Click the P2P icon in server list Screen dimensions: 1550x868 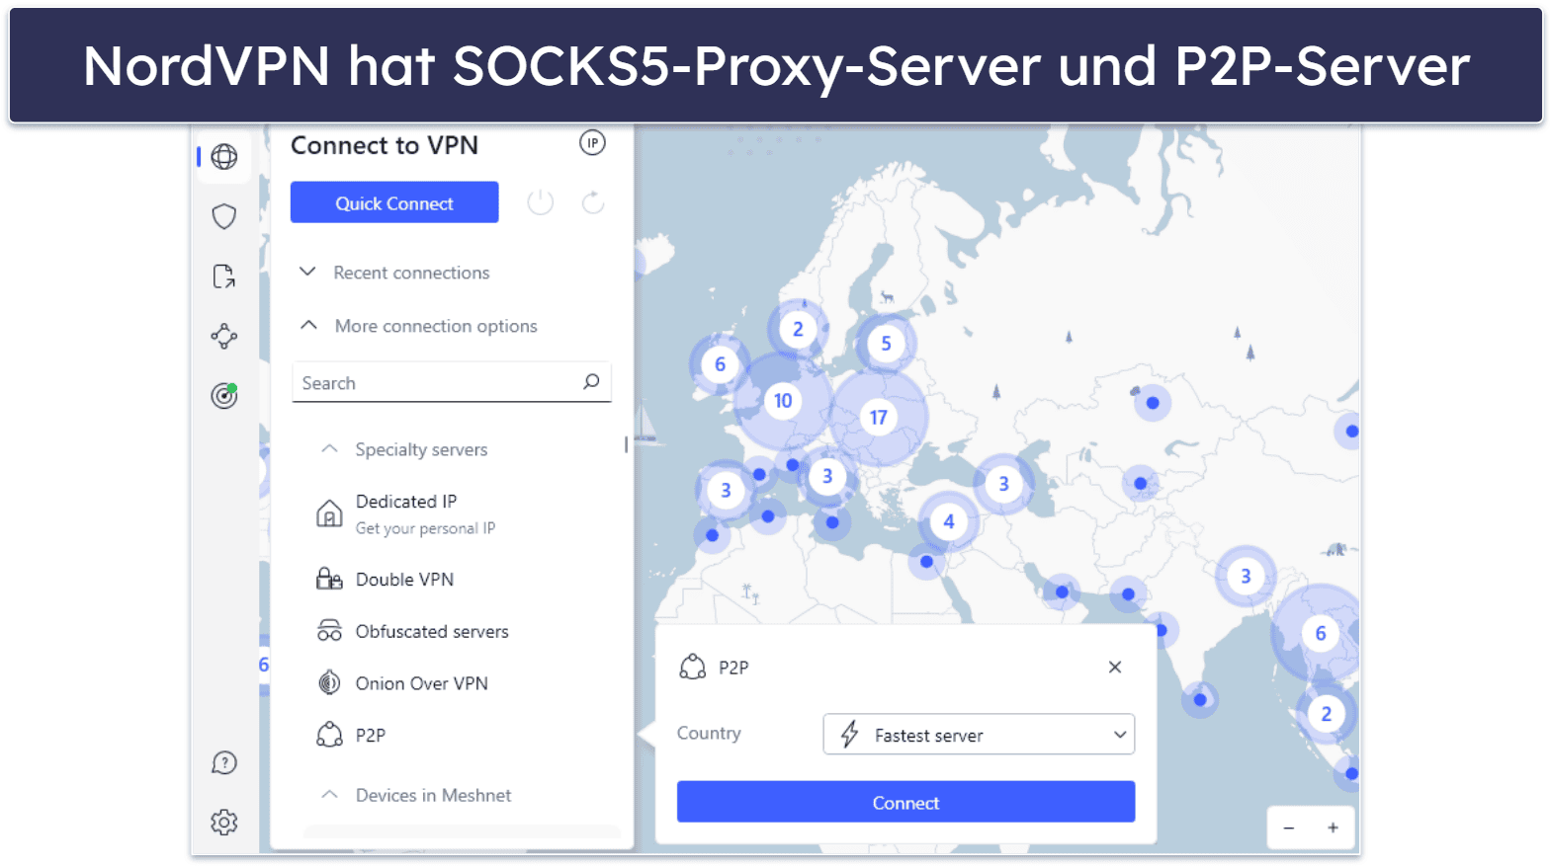pyautogui.click(x=329, y=735)
